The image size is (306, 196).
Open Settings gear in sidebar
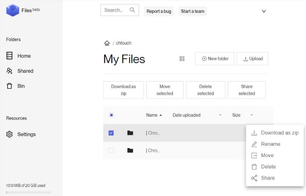9,134
